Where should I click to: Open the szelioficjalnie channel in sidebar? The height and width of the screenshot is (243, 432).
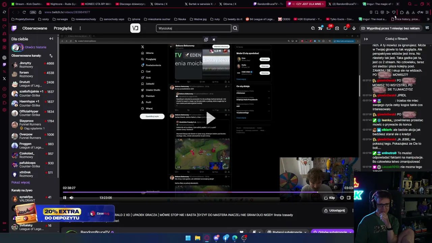(x=33, y=93)
